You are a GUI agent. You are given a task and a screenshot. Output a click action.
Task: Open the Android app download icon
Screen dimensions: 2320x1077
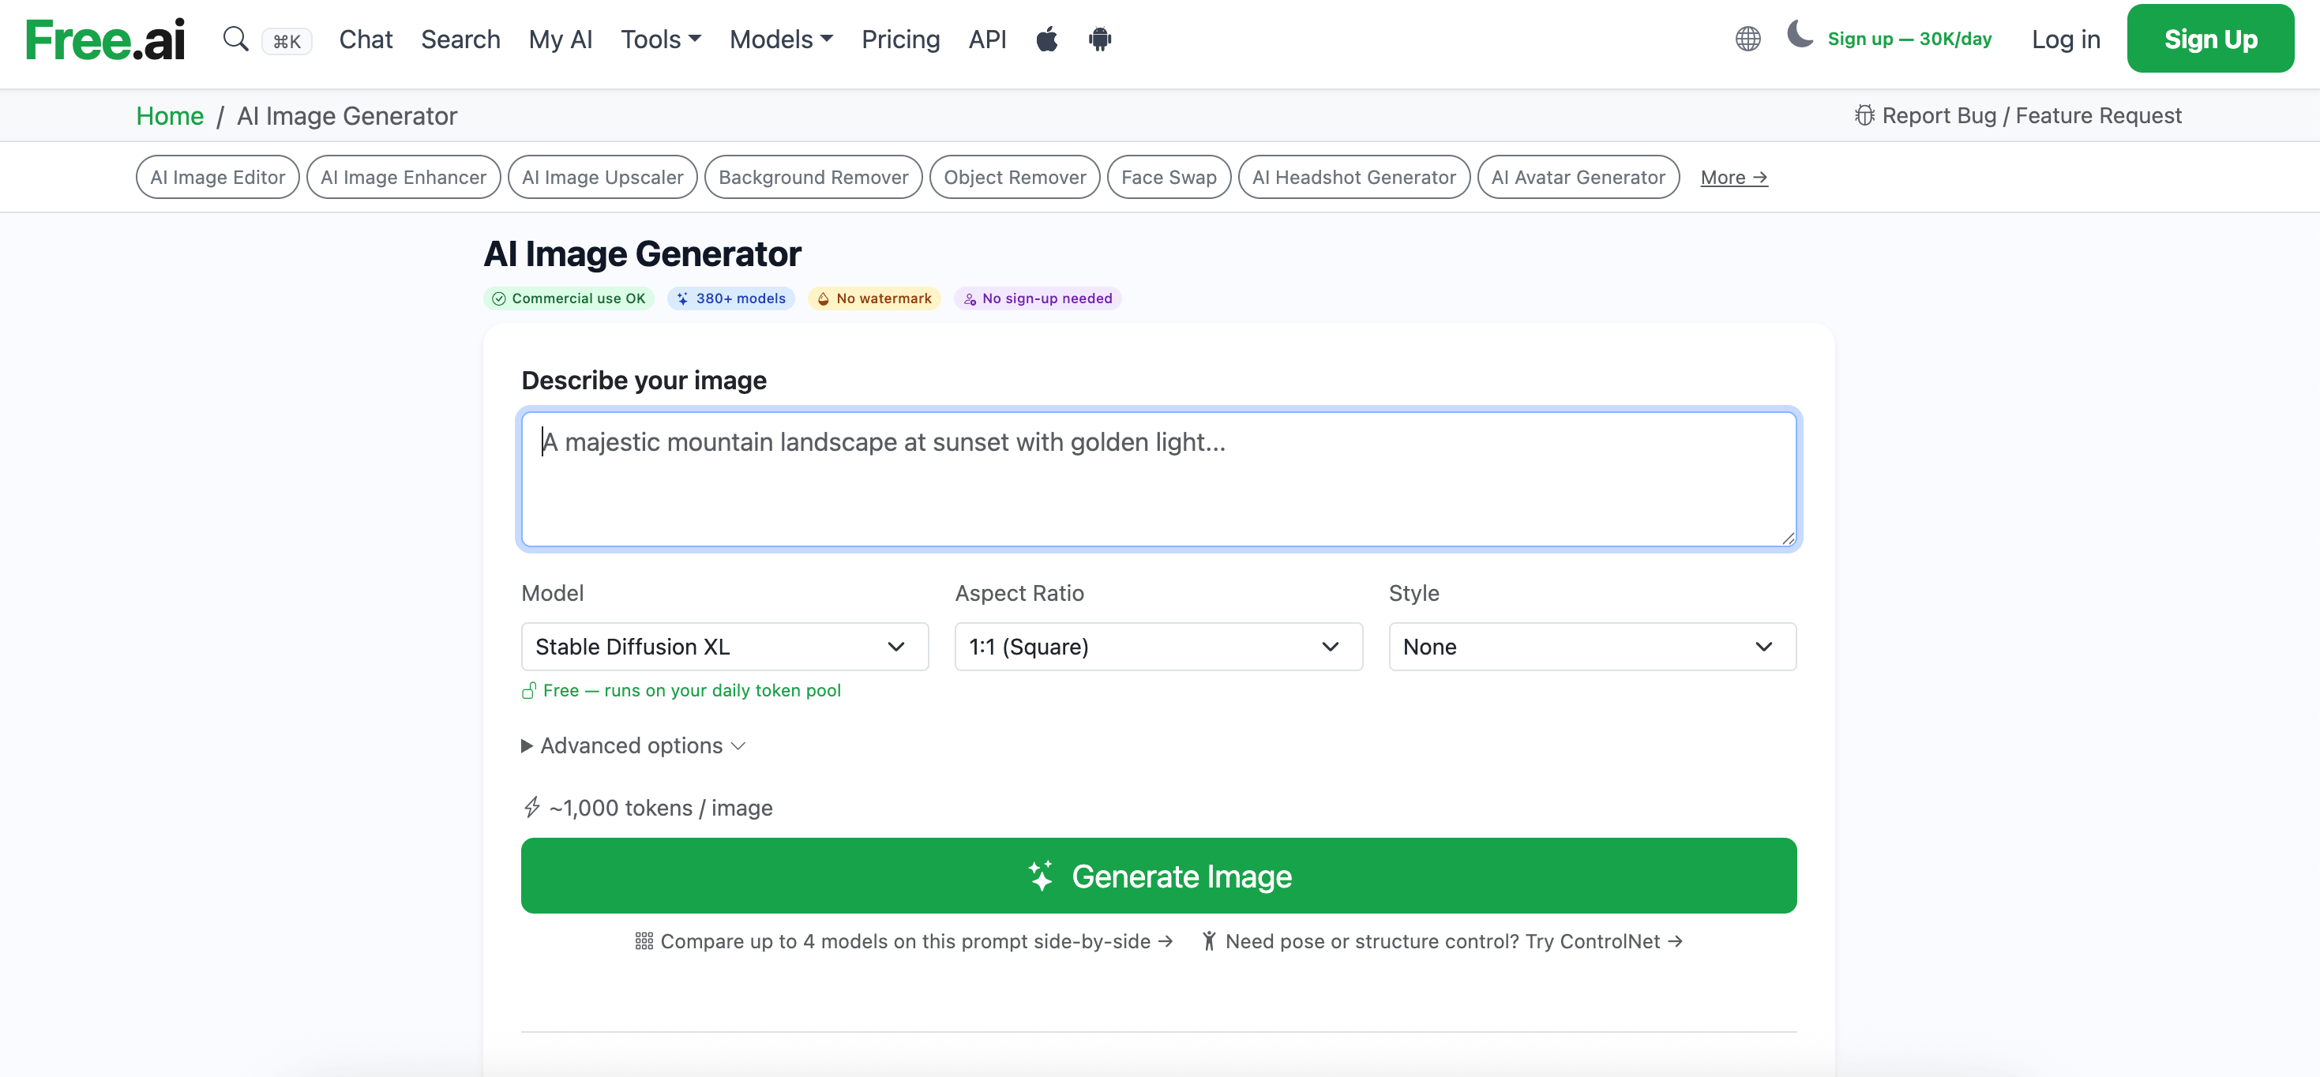1100,39
